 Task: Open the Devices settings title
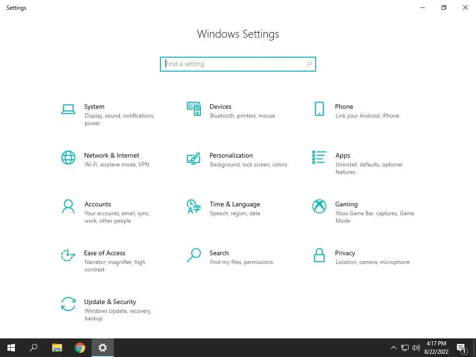[220, 106]
